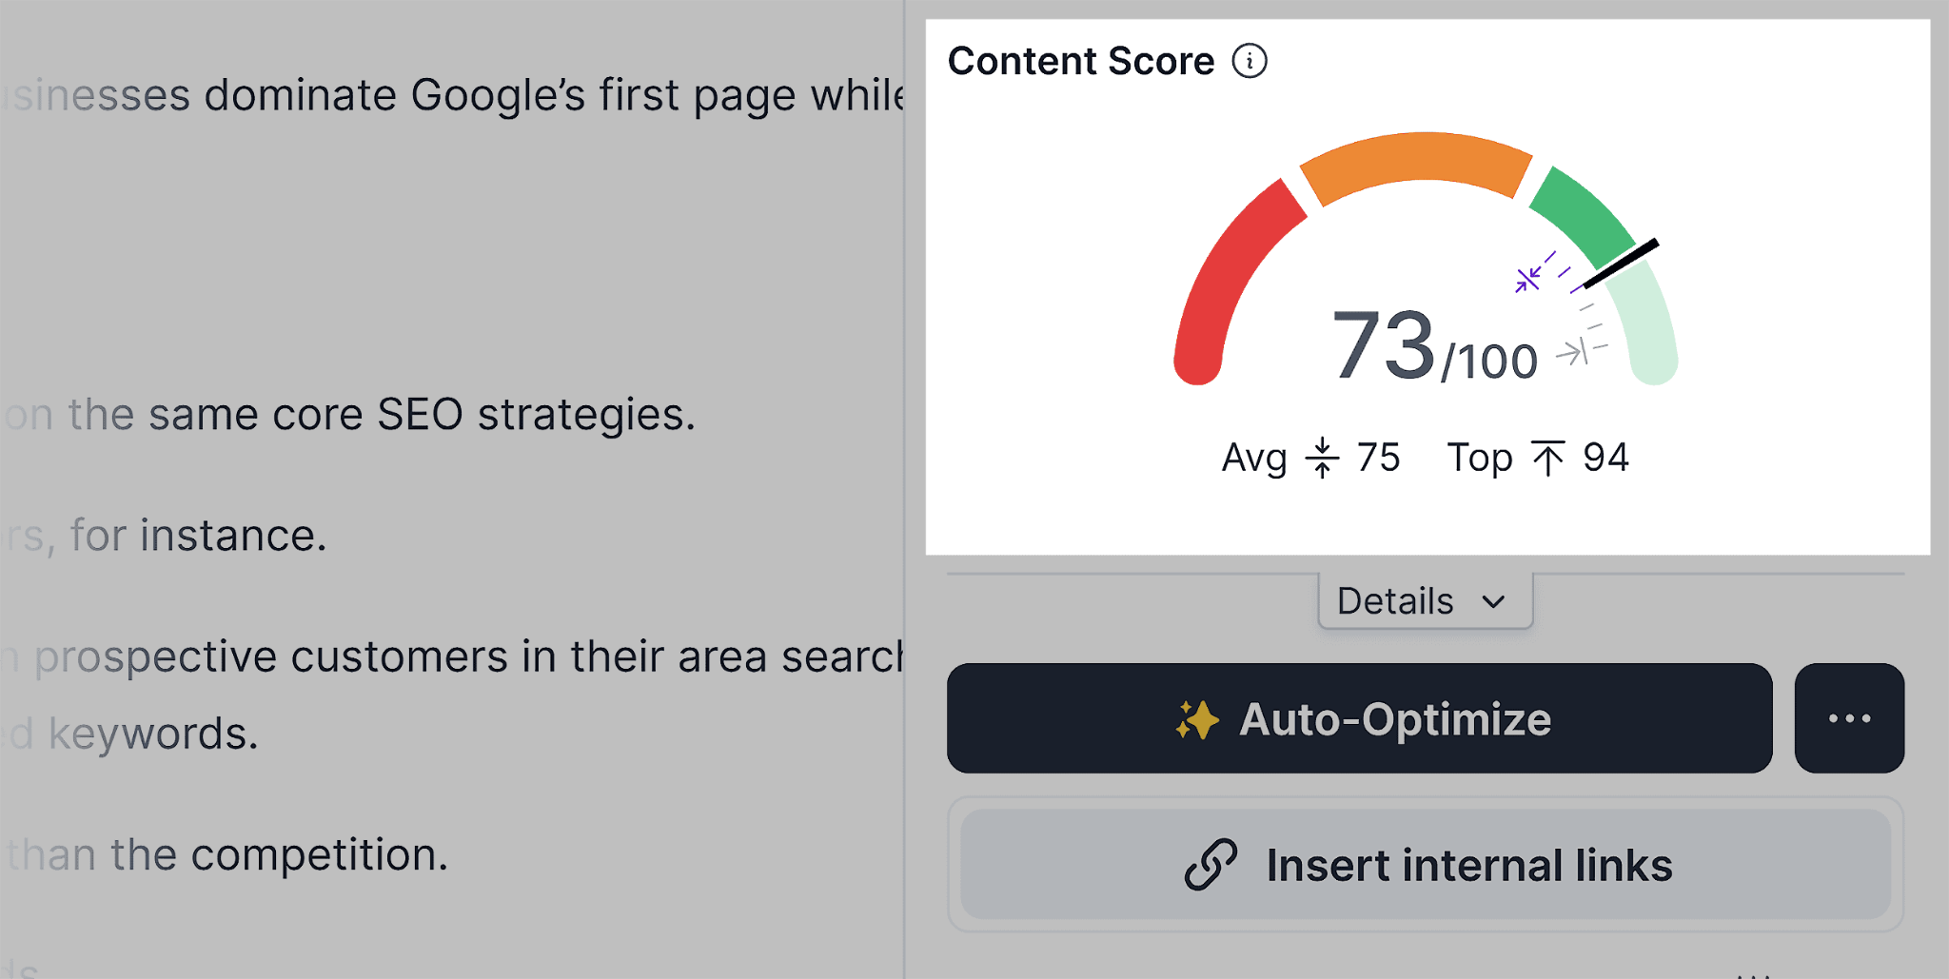Click the Content Score info icon
Screen dimensions: 1949x979
tap(1250, 60)
